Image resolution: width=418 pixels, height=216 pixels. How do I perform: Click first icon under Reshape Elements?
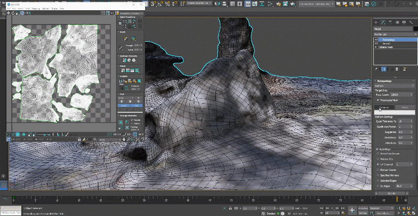[x=124, y=60]
